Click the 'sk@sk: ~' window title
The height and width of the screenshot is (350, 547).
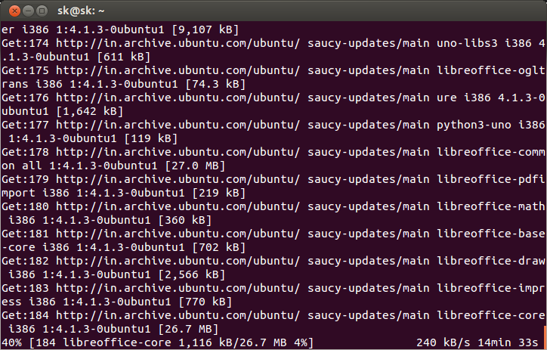[x=81, y=11]
